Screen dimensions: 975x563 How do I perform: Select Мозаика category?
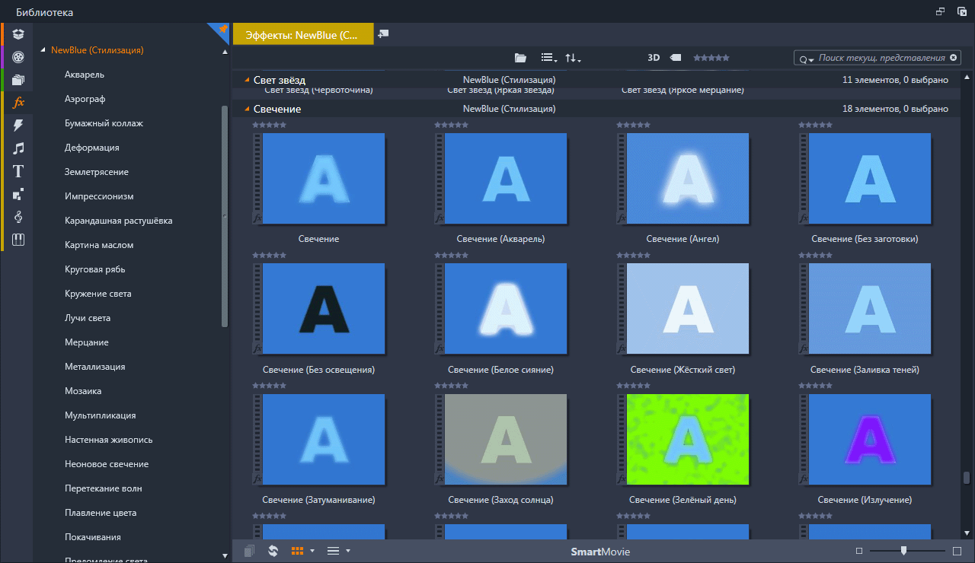pyautogui.click(x=83, y=391)
